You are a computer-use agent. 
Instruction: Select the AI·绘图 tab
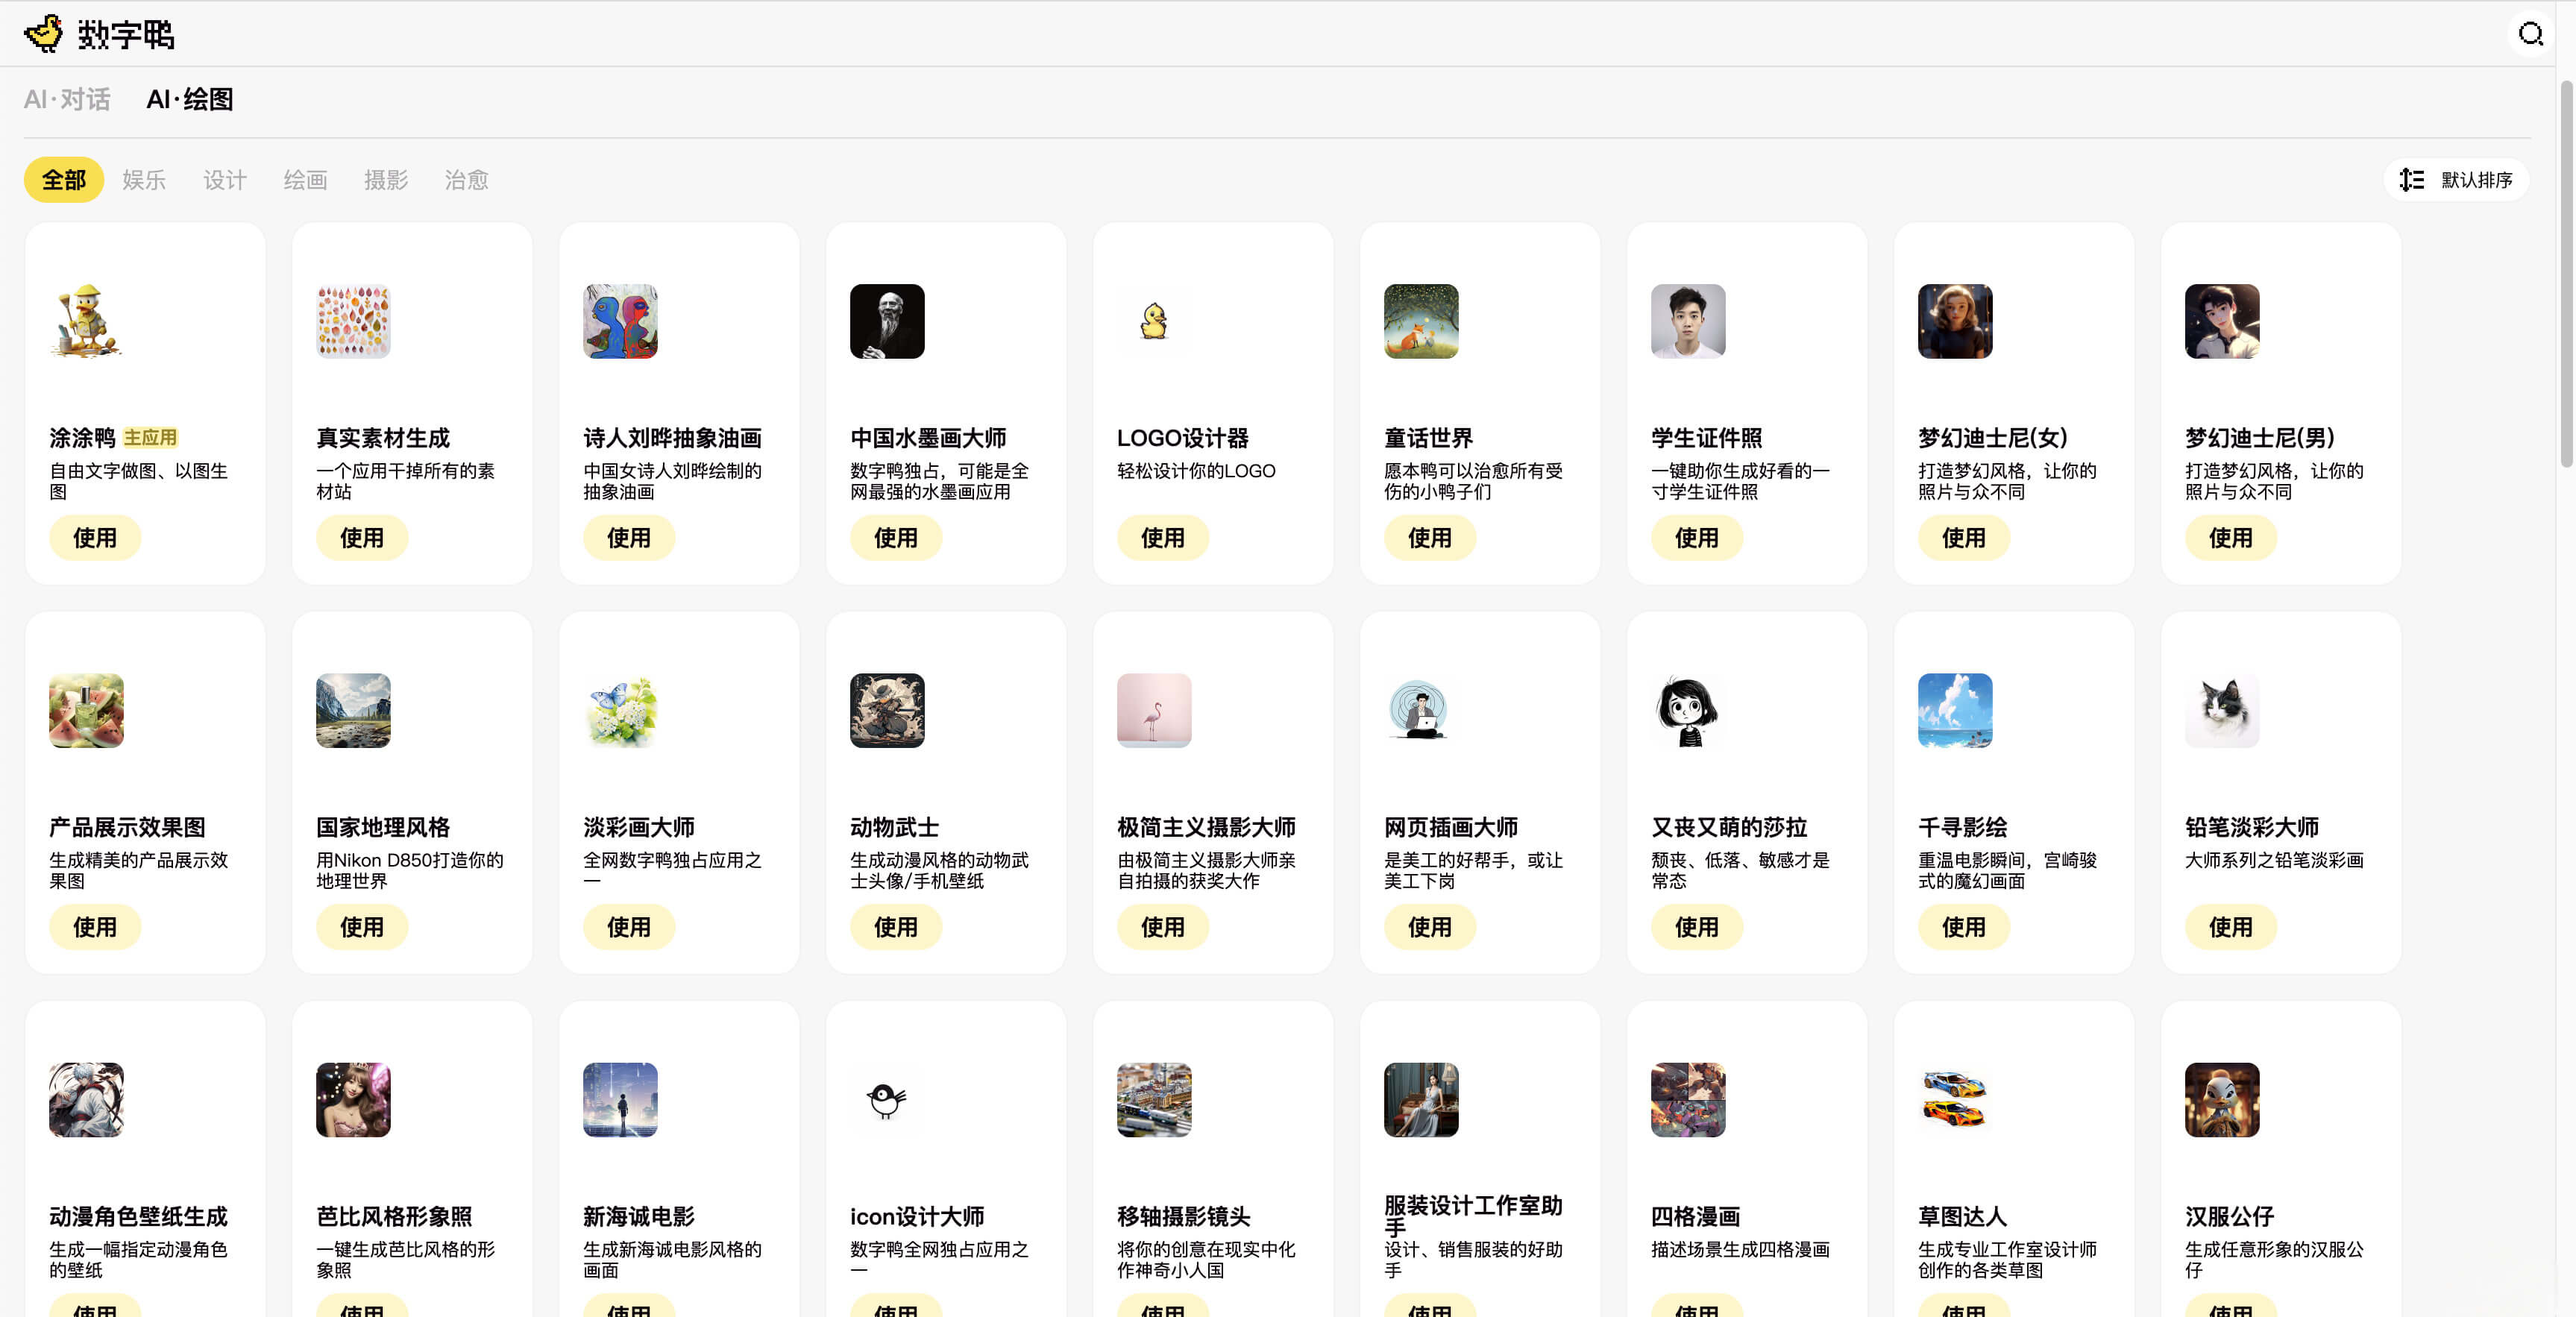[189, 99]
